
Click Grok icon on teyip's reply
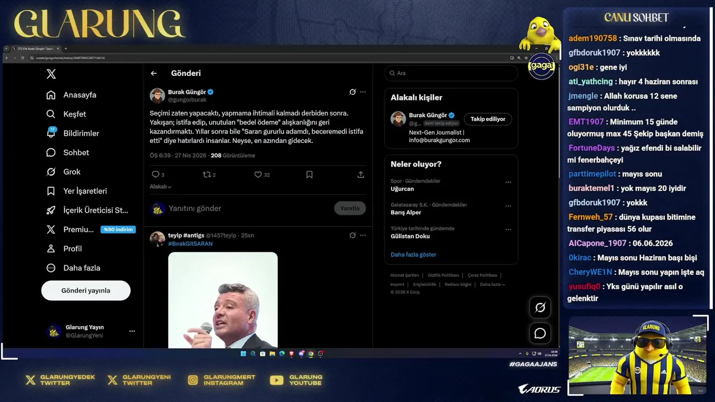click(x=352, y=235)
